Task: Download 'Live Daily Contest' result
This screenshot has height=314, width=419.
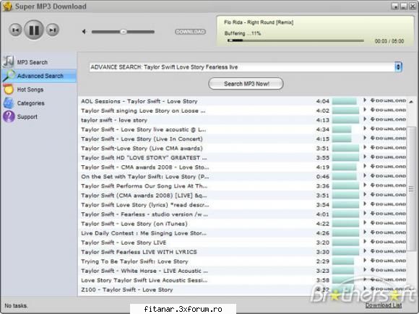Action: point(388,232)
